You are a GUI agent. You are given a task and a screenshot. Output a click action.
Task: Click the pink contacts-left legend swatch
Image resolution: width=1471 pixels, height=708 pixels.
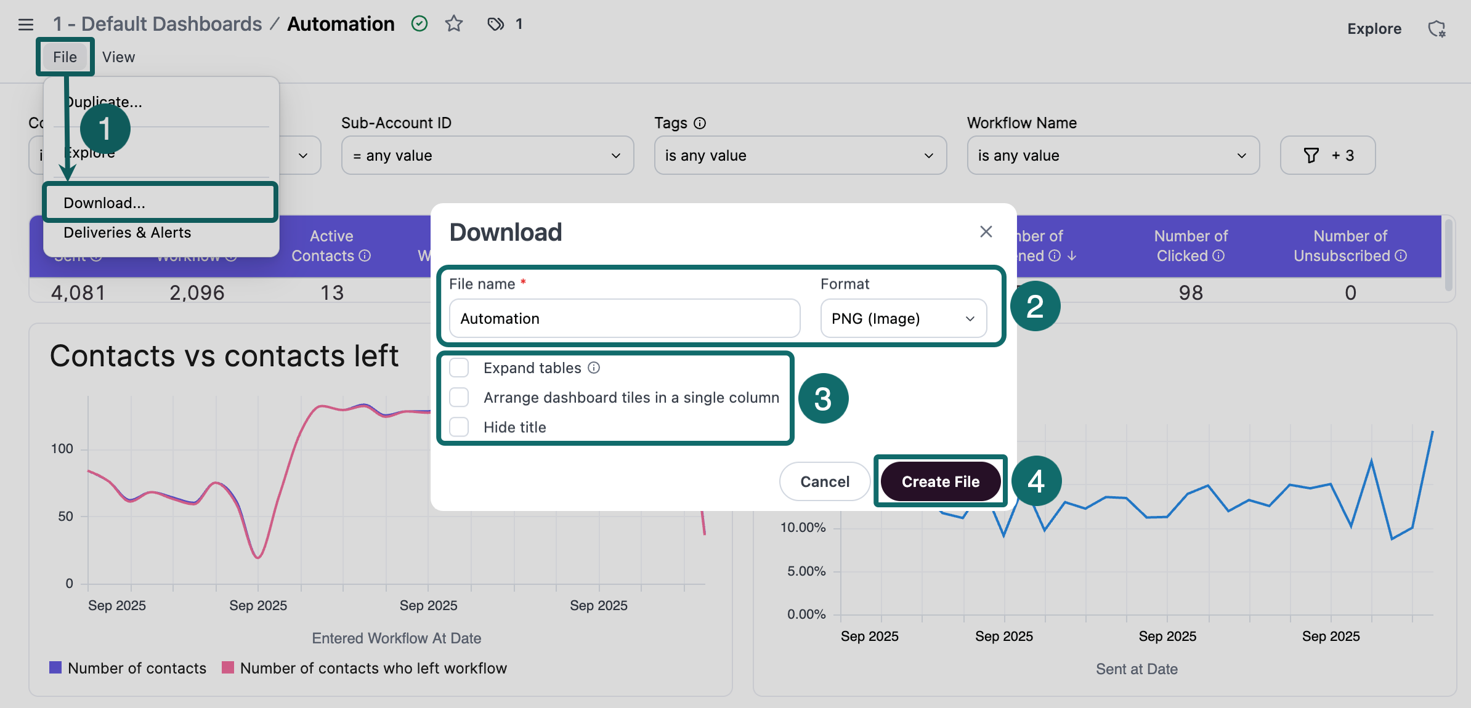[x=227, y=667]
